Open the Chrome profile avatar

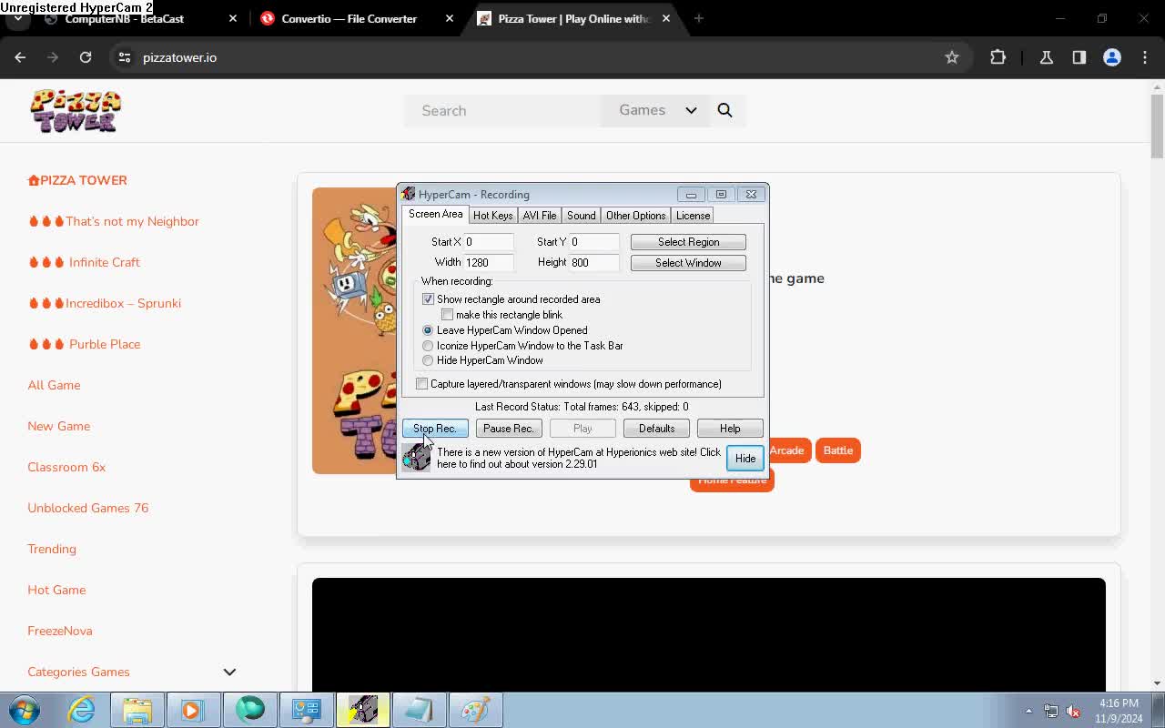1112,57
